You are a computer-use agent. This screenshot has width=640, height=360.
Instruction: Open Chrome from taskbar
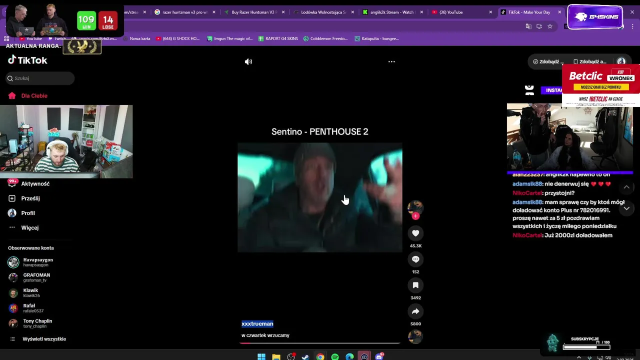[320, 356]
